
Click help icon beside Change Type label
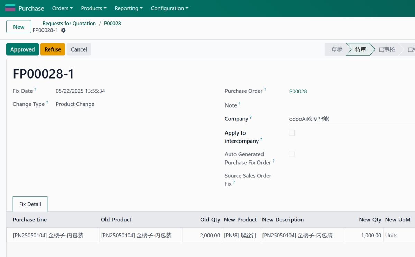(47, 103)
